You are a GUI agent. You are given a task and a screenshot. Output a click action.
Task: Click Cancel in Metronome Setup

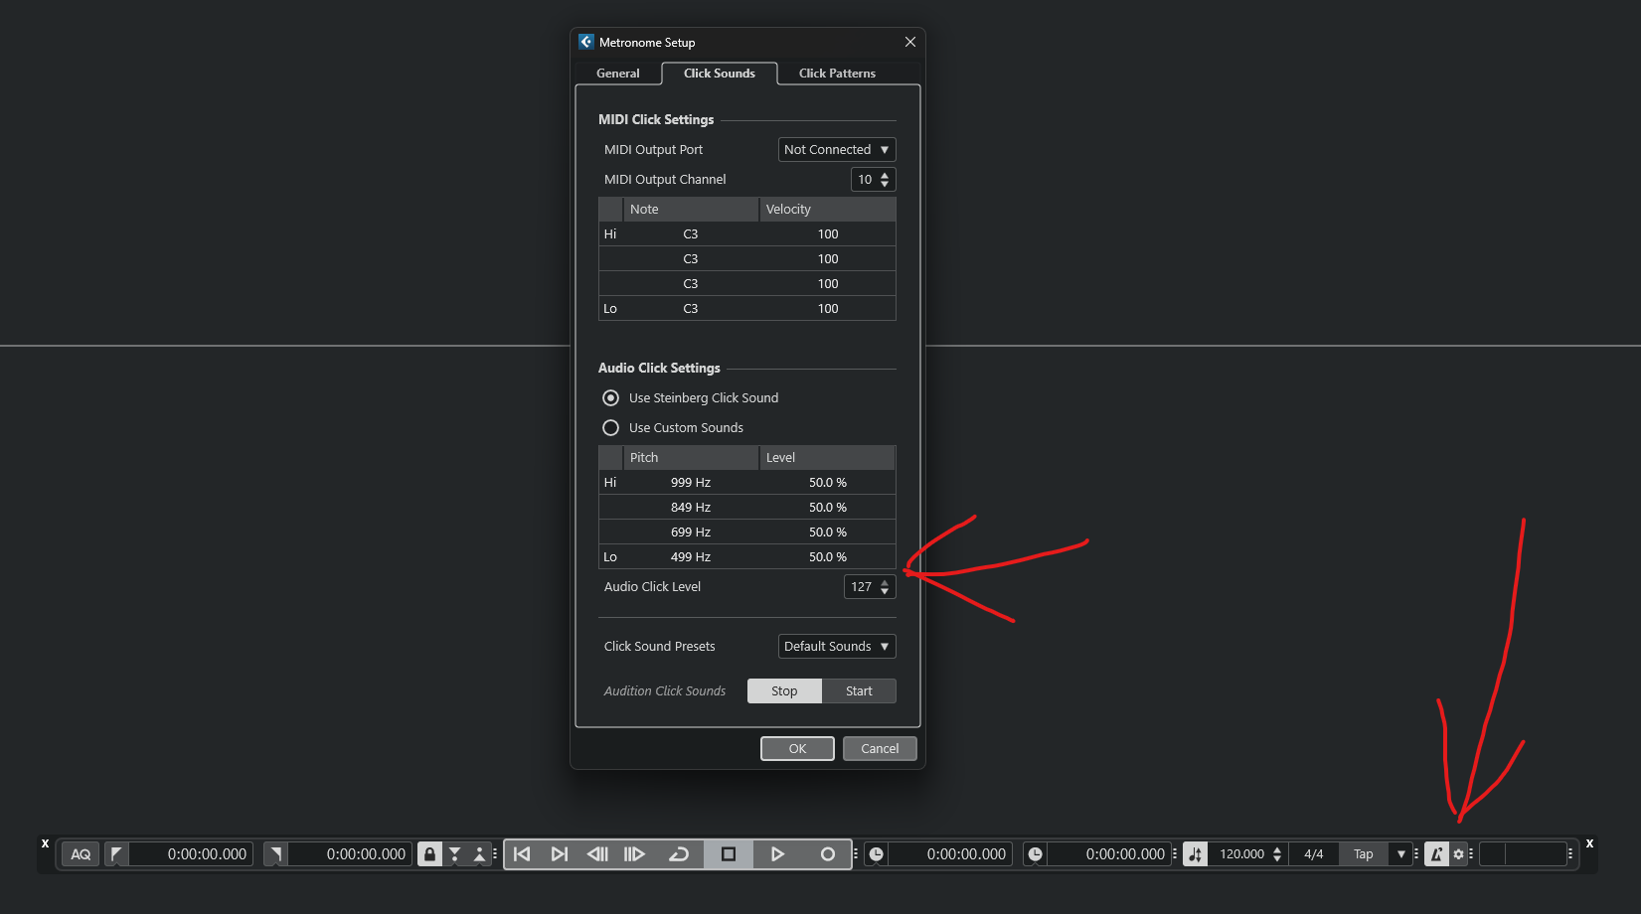pos(880,749)
